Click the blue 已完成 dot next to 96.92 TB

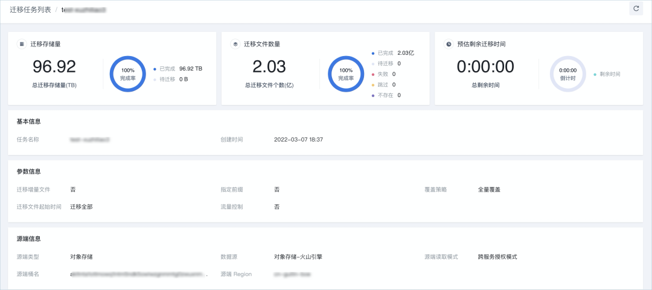point(155,69)
